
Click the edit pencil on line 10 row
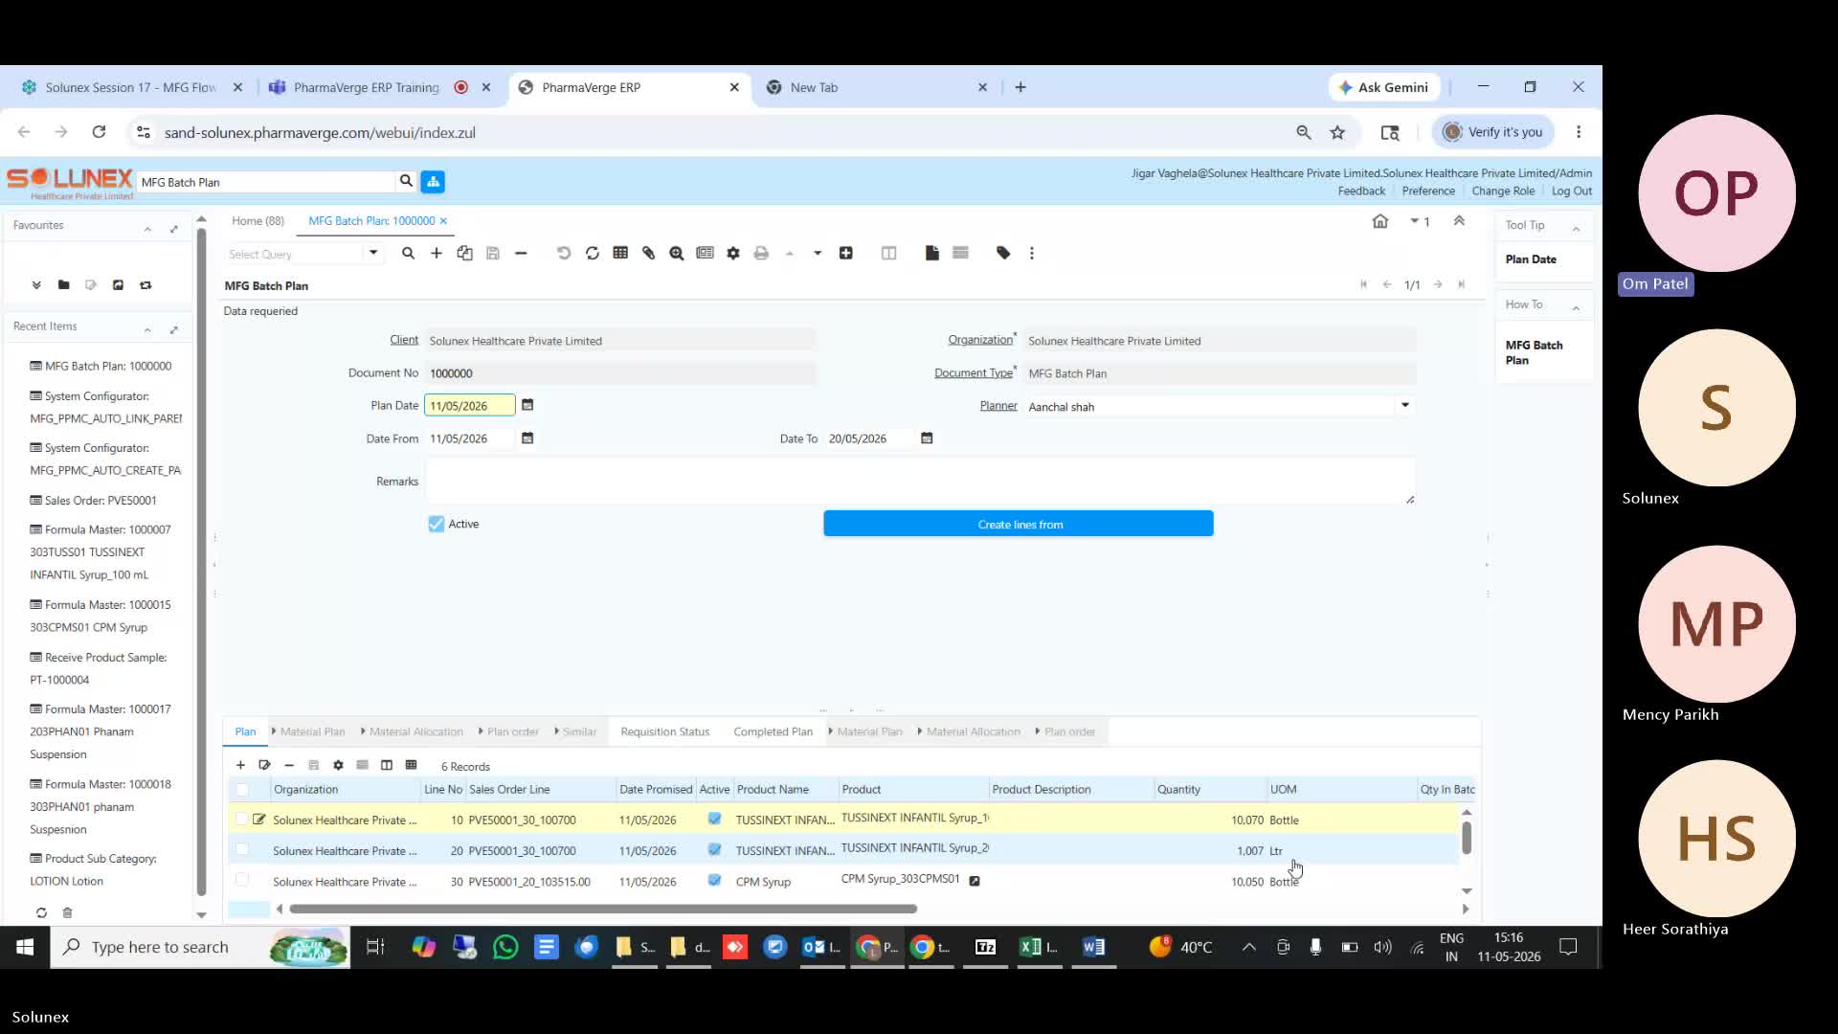[x=259, y=820]
